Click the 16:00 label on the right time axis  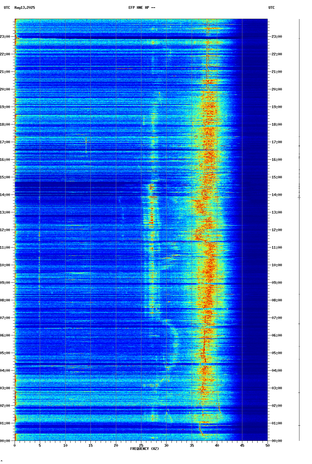[277, 160]
